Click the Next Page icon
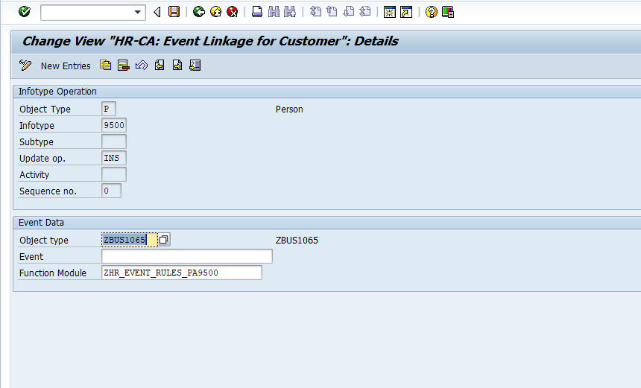This screenshot has width=641, height=388. pos(349,12)
